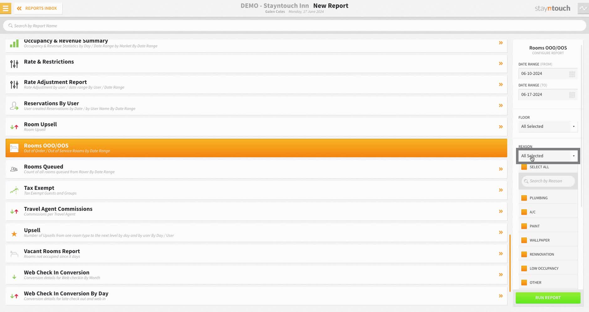
Task: Open the Upsell report title
Action: [32, 230]
